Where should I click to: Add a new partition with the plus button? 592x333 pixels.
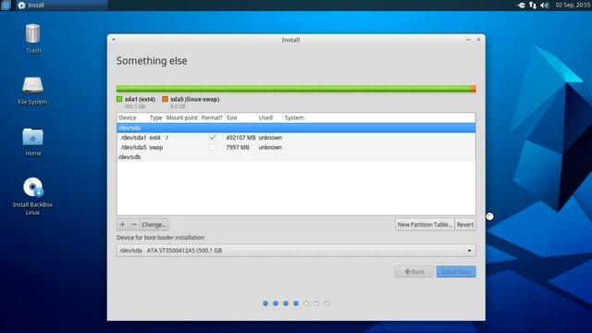pos(122,224)
